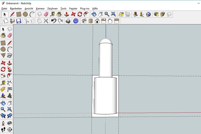Select the Push/Pull tool in top toolbar
This screenshot has height=134, width=201.
[66, 14]
